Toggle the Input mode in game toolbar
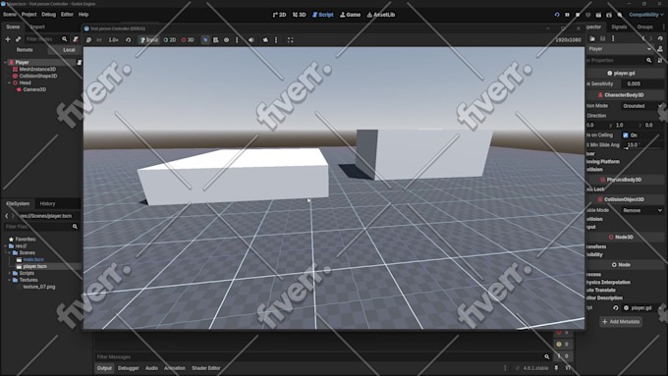The height and width of the screenshot is (376, 668). coord(149,40)
